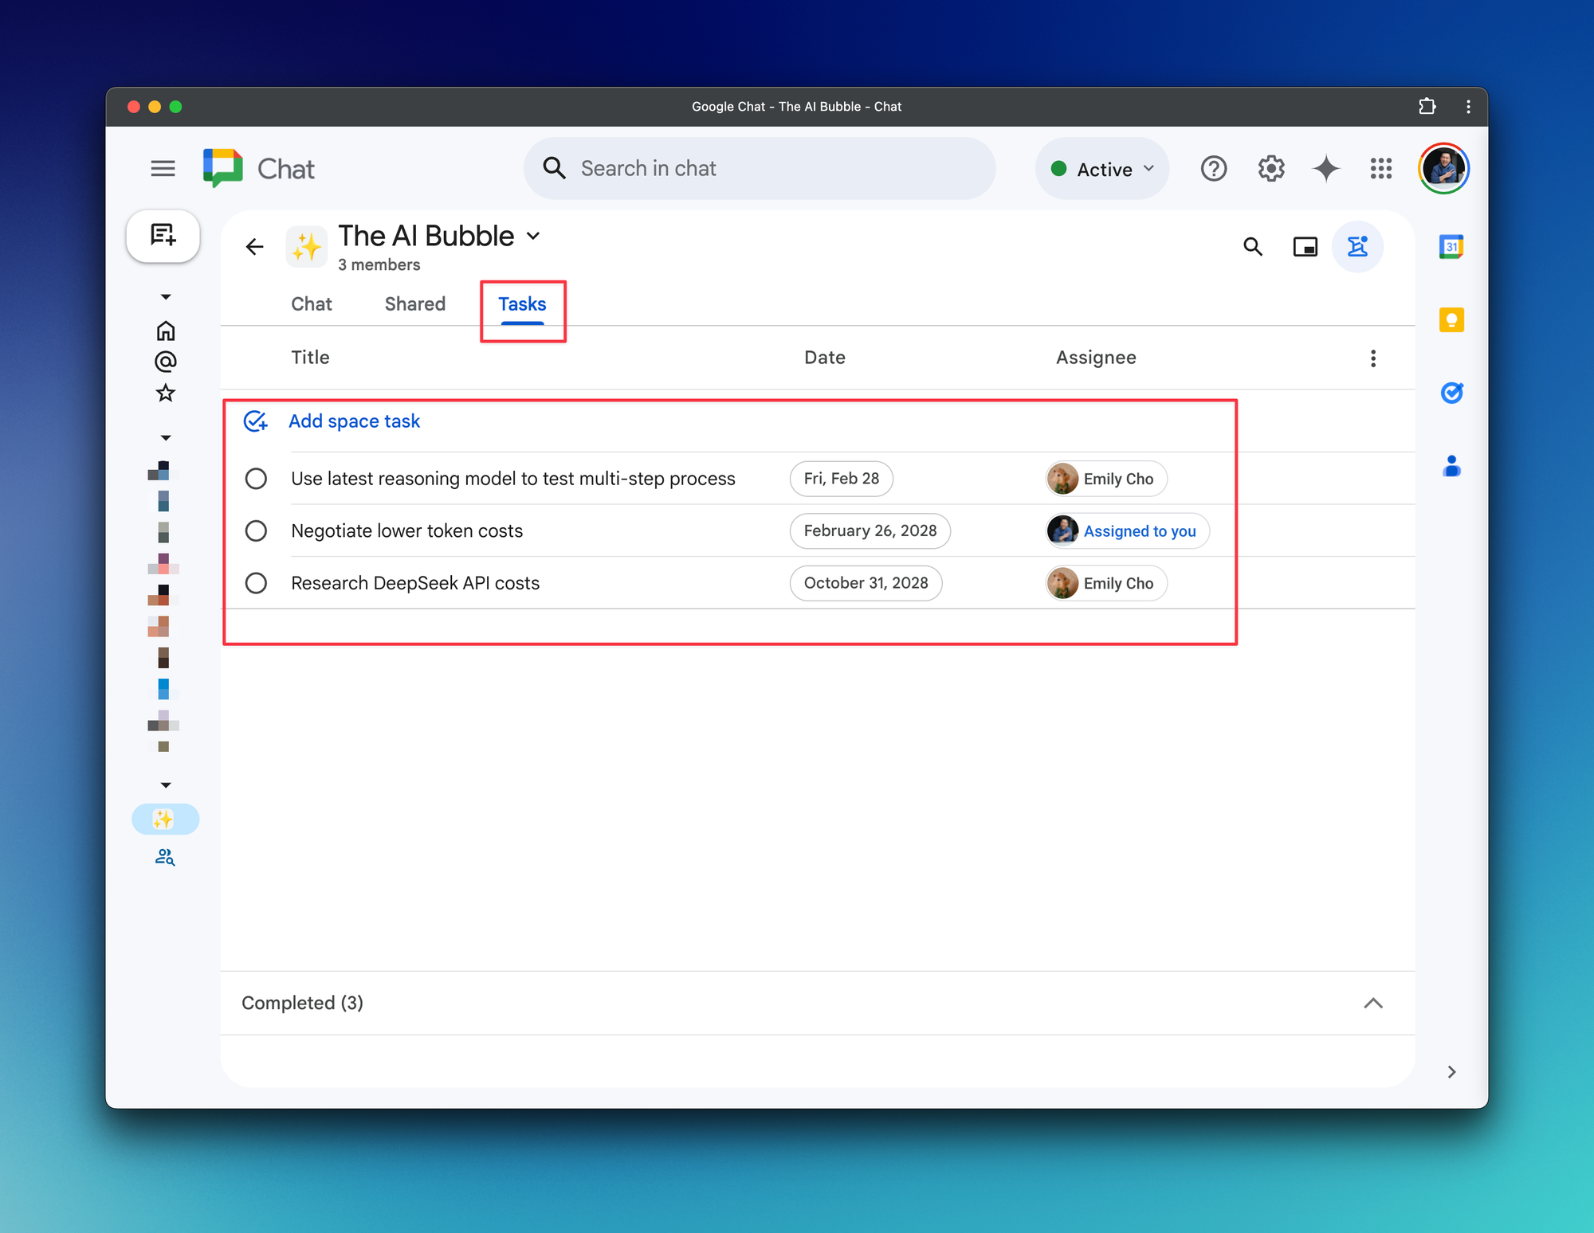Expand the side panel chevron

point(1451,1072)
